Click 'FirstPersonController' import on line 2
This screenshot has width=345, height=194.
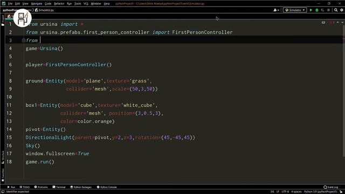pos(202,32)
